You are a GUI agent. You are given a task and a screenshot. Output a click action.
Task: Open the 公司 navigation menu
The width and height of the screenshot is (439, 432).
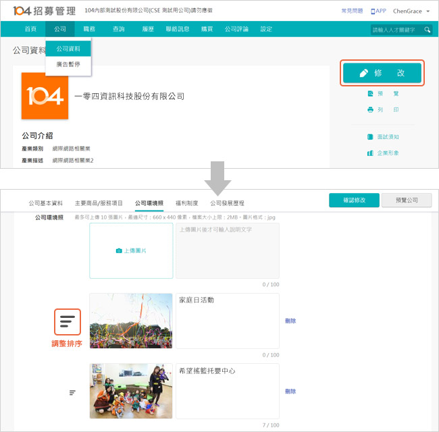[60, 29]
